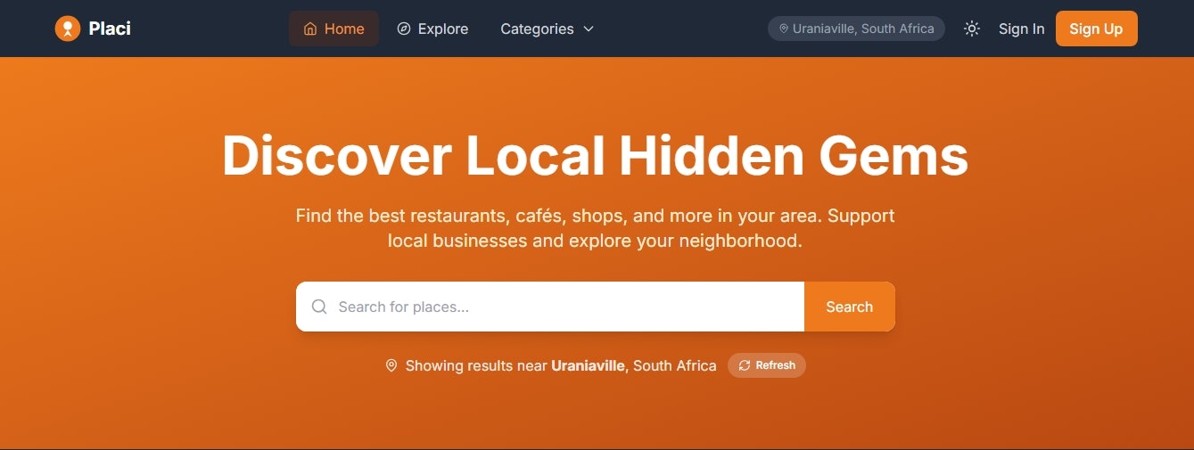
Task: Click the pin icon in the location pill
Action: click(784, 29)
